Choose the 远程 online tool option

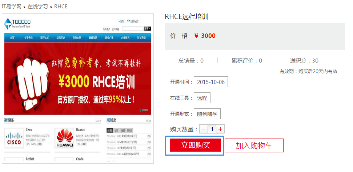tap(202, 98)
